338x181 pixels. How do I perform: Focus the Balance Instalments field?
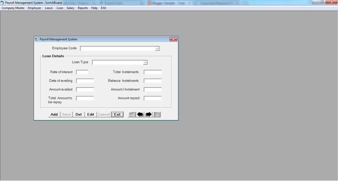pos(152,81)
